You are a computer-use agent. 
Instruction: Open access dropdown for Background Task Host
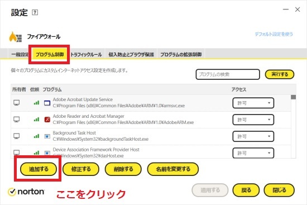[x=253, y=136]
